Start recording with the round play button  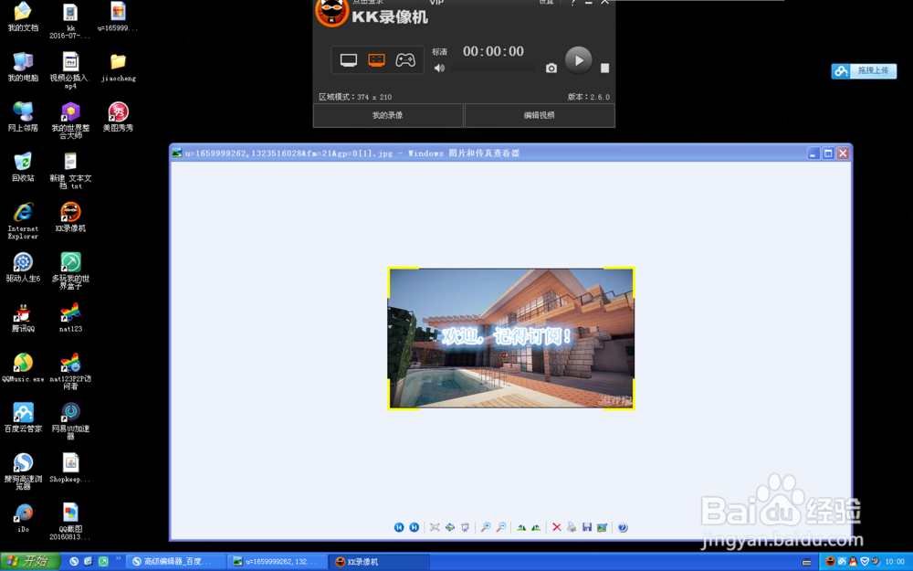coord(579,60)
